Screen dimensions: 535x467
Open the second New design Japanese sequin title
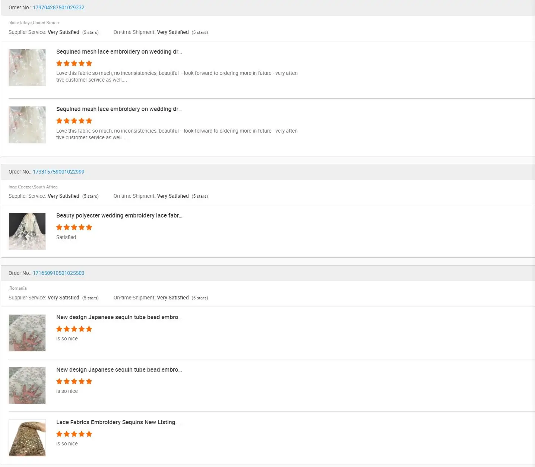[119, 370]
